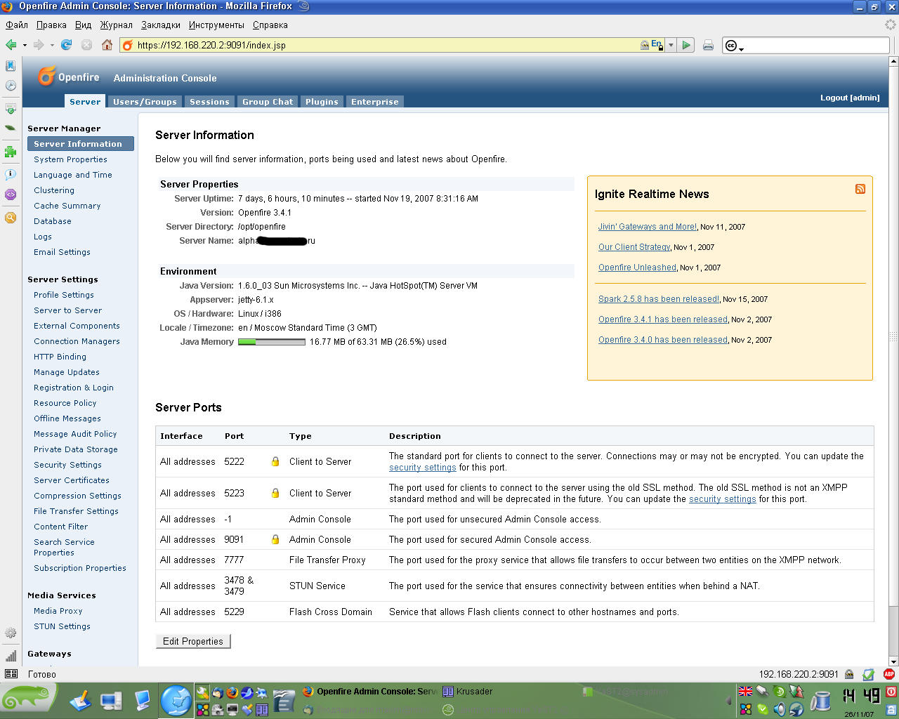899x719 pixels.
Task: Open the Group Chat tab
Action: [x=268, y=102]
